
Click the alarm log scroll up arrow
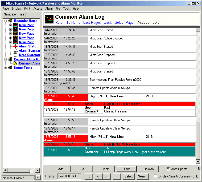pyautogui.click(x=198, y=30)
